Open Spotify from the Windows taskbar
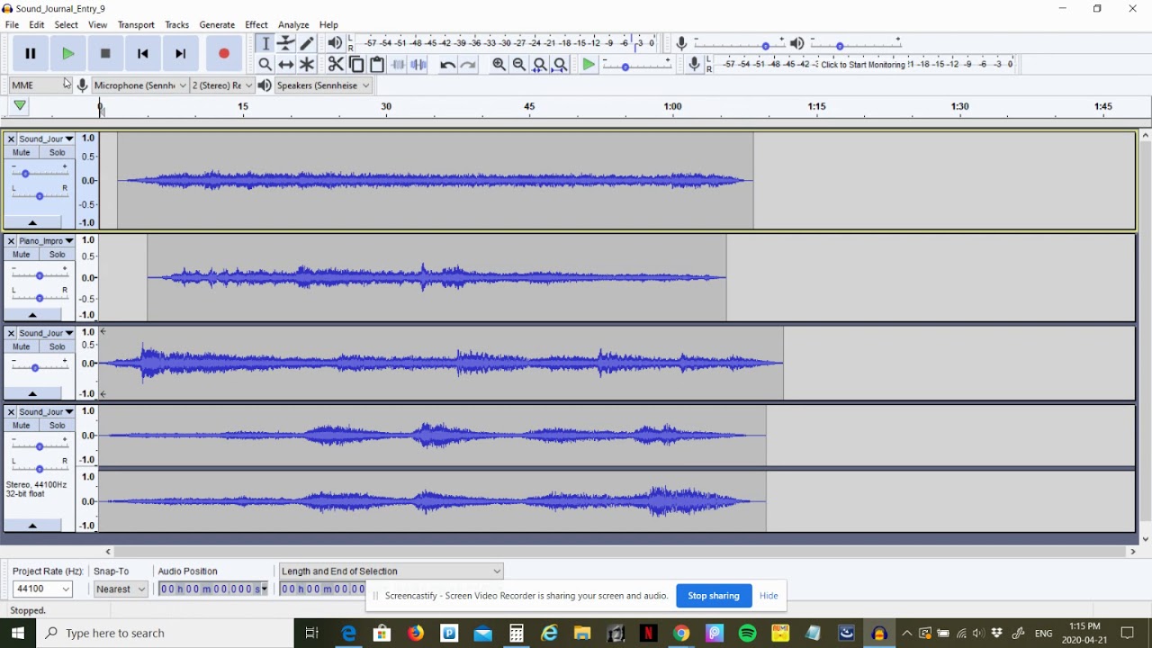This screenshot has width=1152, height=648. pos(747,634)
